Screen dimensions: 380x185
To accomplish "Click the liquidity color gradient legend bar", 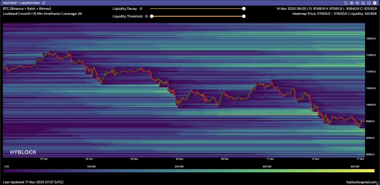I will coord(189,170).
